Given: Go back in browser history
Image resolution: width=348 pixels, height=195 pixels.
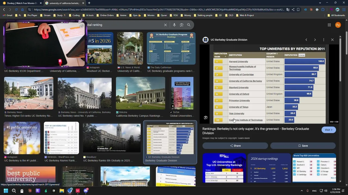Looking at the screenshot, I should [x=4, y=9].
